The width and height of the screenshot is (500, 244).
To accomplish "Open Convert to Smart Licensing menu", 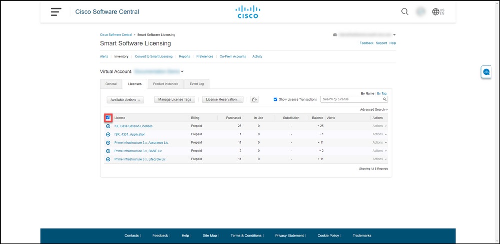I will click(154, 56).
